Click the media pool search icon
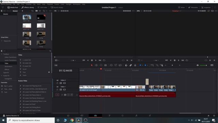The width and height of the screenshot is (218, 123). click(x=44, y=11)
